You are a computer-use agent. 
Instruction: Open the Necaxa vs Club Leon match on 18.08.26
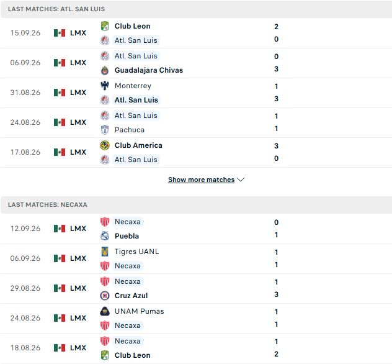tap(196, 348)
